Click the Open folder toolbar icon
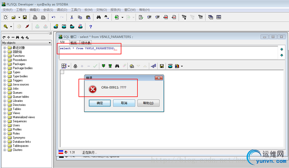Image resolution: width=289 pixels, height=168 pixels. 14,17
